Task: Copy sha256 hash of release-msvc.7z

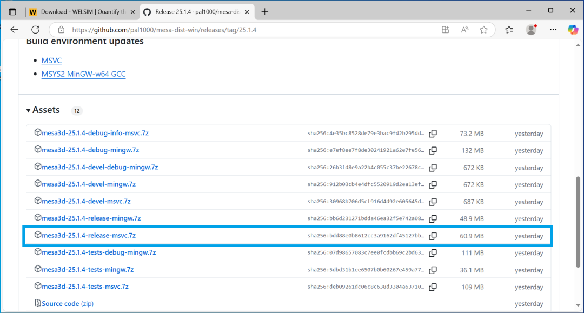Action: (433, 236)
